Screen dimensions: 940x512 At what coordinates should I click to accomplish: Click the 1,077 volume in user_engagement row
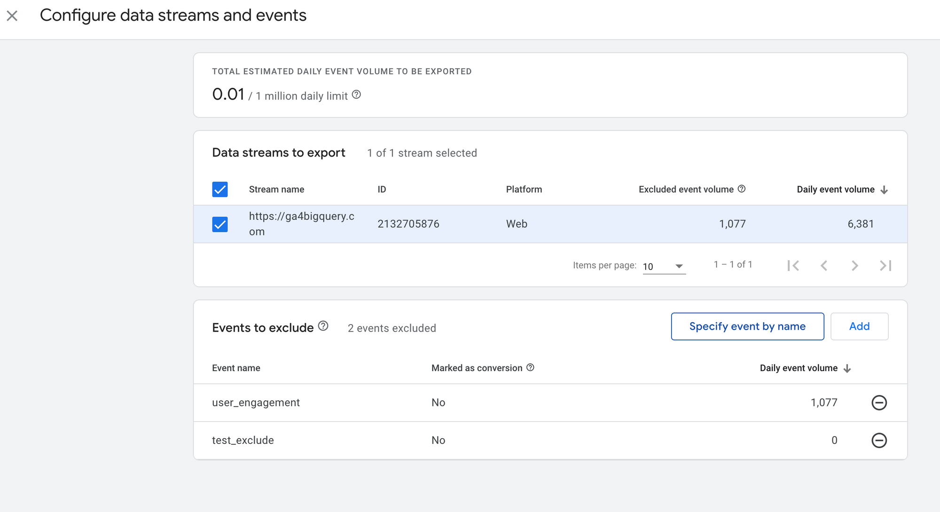point(824,403)
